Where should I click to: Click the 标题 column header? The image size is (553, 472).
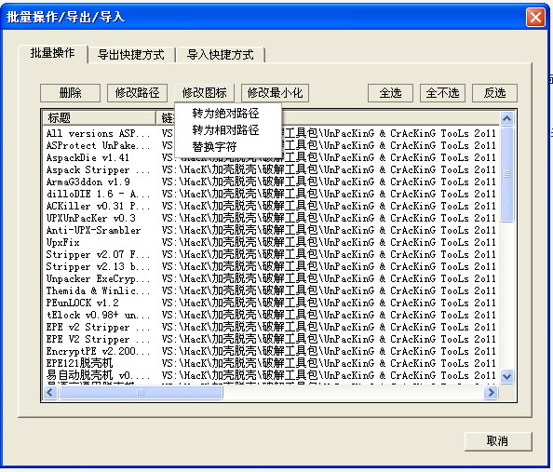pos(99,118)
